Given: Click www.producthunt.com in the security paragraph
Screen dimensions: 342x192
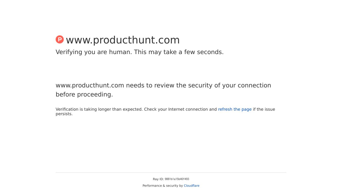Looking at the screenshot, I should pyautogui.click(x=90, y=85).
